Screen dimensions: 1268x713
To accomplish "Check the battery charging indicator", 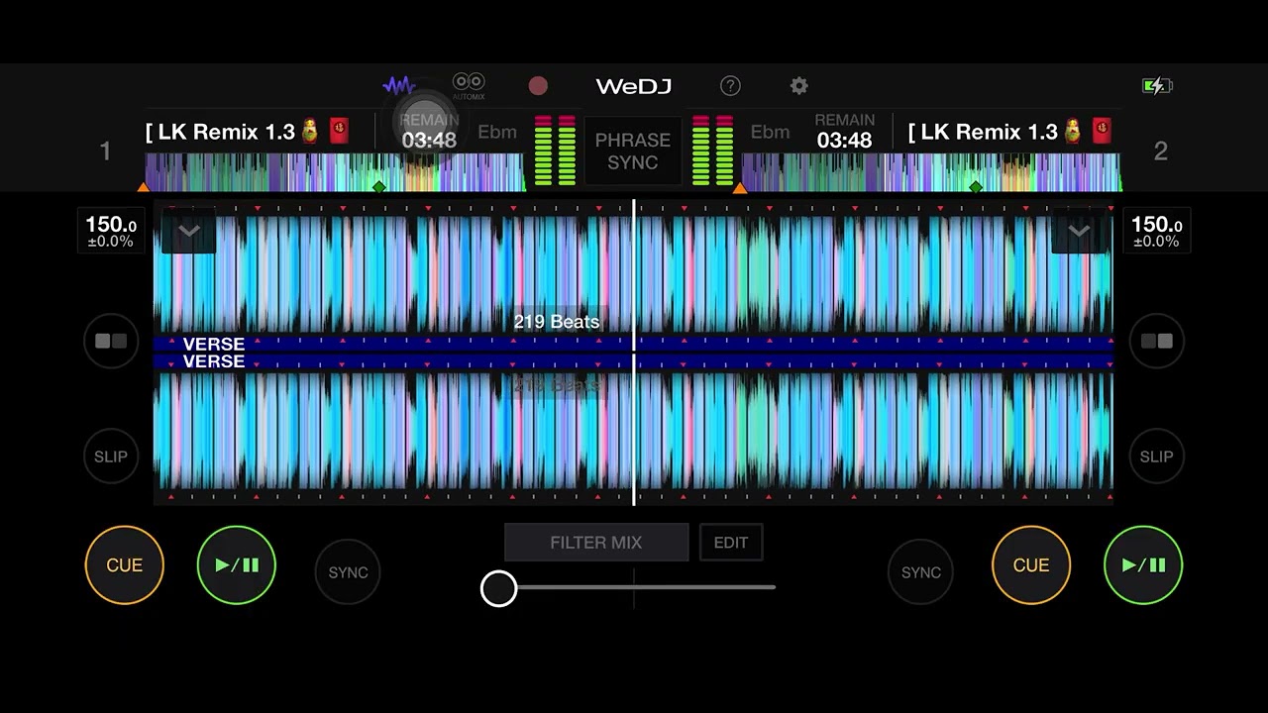I will point(1157,86).
